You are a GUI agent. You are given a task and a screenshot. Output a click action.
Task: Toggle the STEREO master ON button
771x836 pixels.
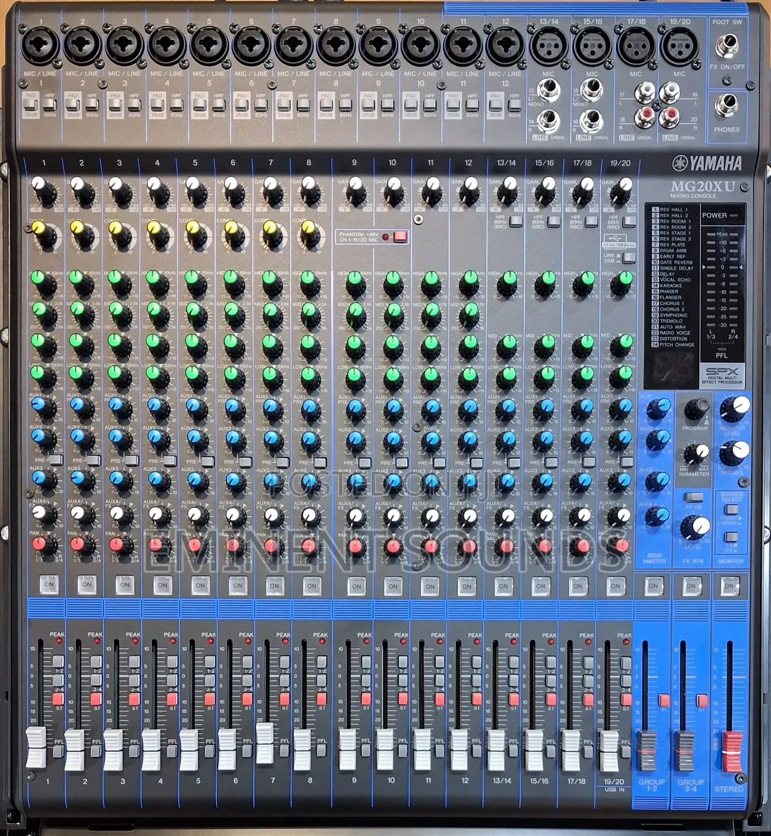coord(729,586)
